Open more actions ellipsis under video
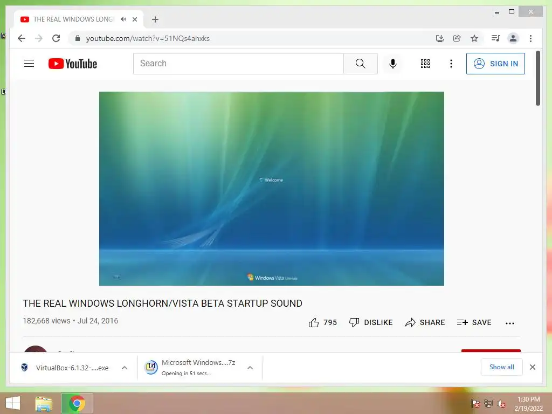This screenshot has width=552, height=414. click(x=510, y=323)
